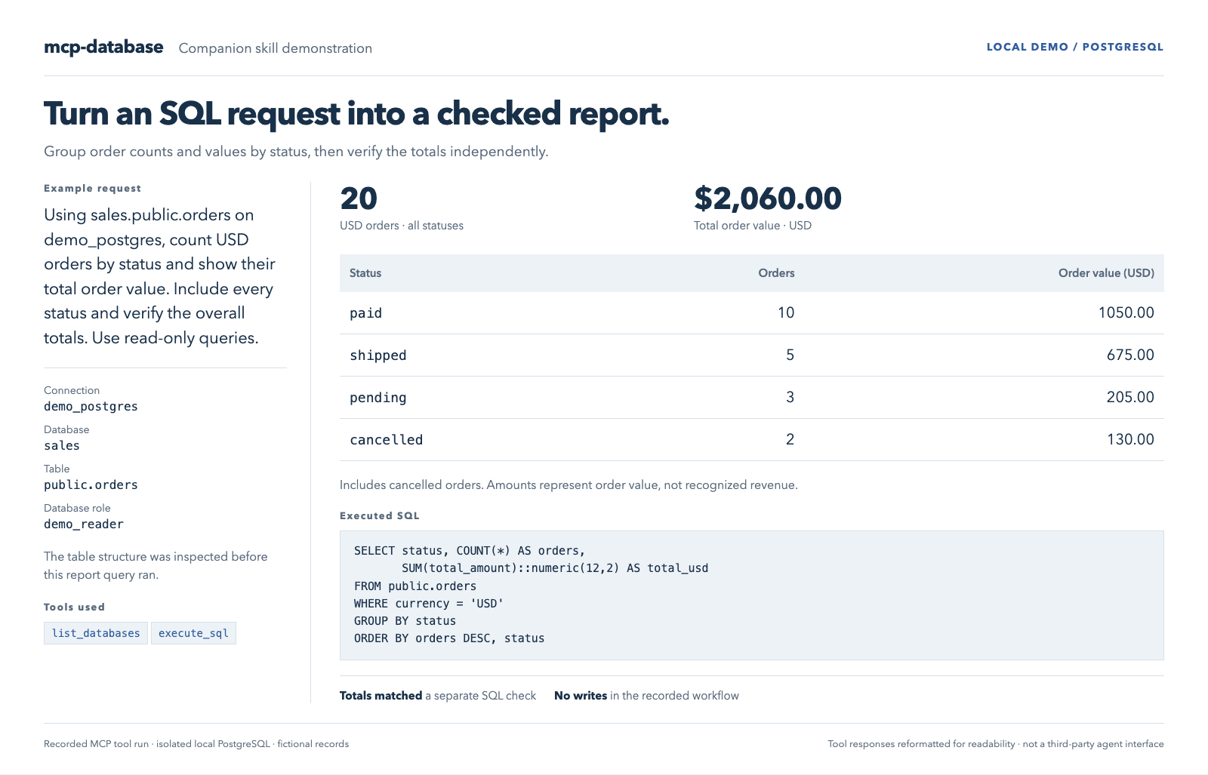
Task: Select the public.orders table value
Action: 91,485
